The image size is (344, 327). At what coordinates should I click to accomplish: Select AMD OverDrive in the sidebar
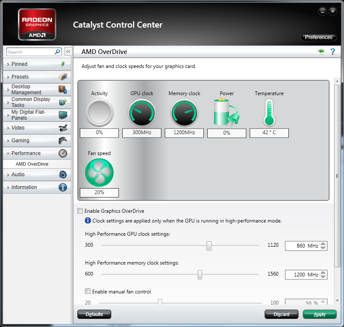point(32,164)
